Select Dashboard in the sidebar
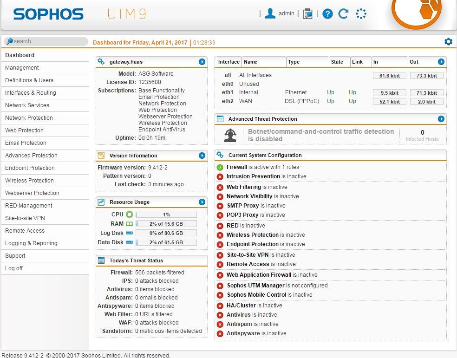Screen dimensions: 457x358 click(x=45, y=55)
